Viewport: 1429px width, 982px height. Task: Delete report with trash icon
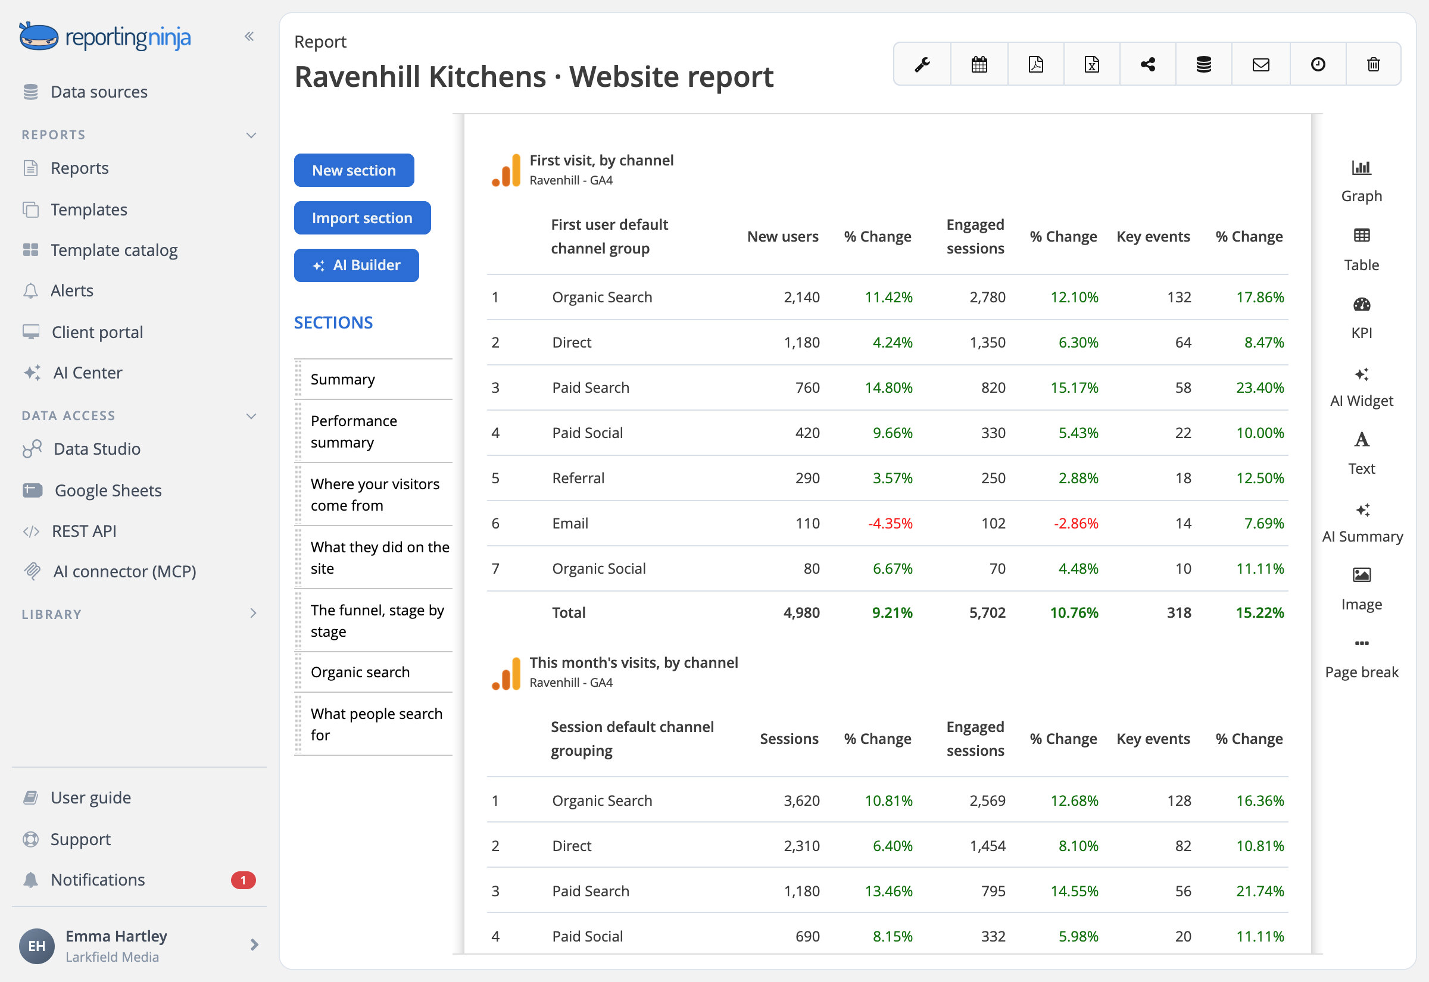[x=1374, y=64]
